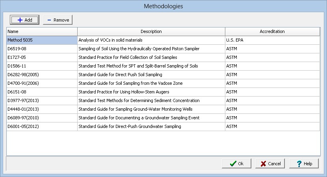Click the Accreditation column header
327x177 pixels.
272,31
